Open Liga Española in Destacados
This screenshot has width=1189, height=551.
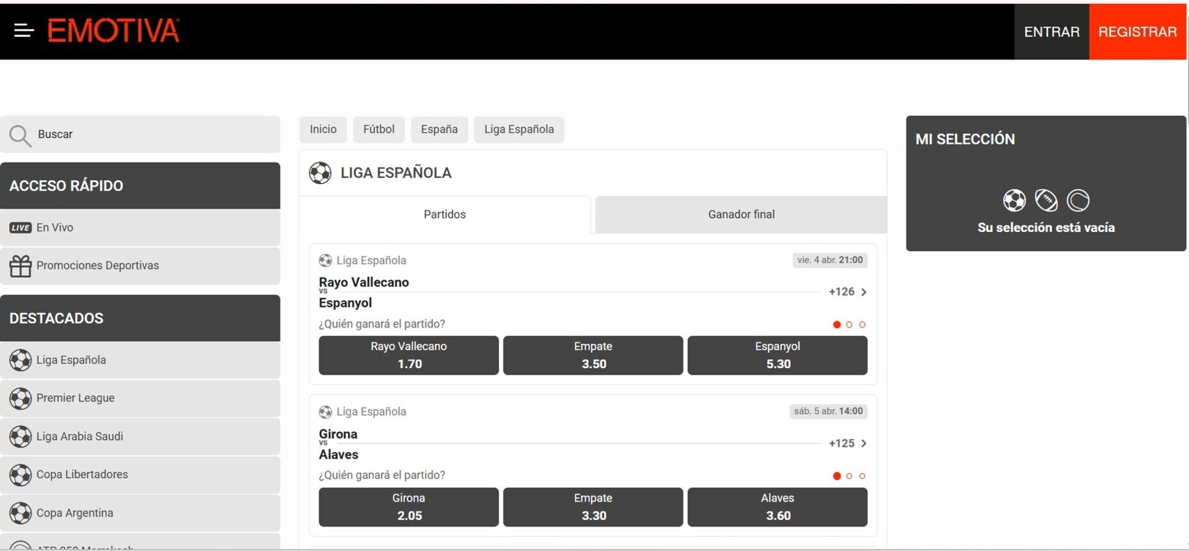140,361
